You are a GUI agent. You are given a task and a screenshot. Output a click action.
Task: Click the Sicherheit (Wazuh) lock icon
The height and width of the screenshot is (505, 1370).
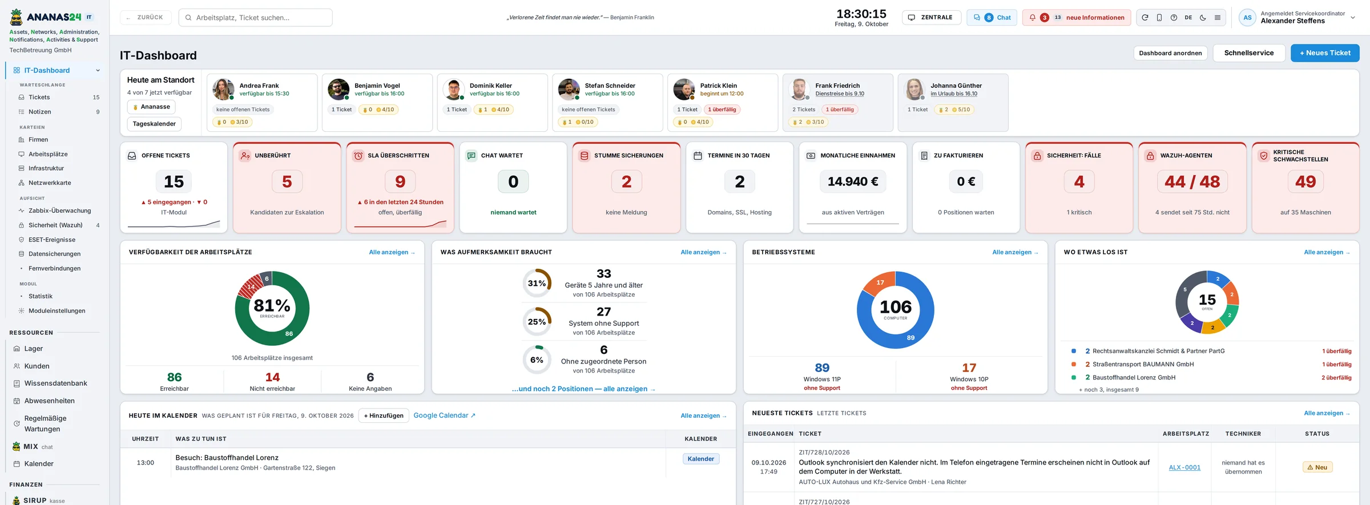click(22, 225)
